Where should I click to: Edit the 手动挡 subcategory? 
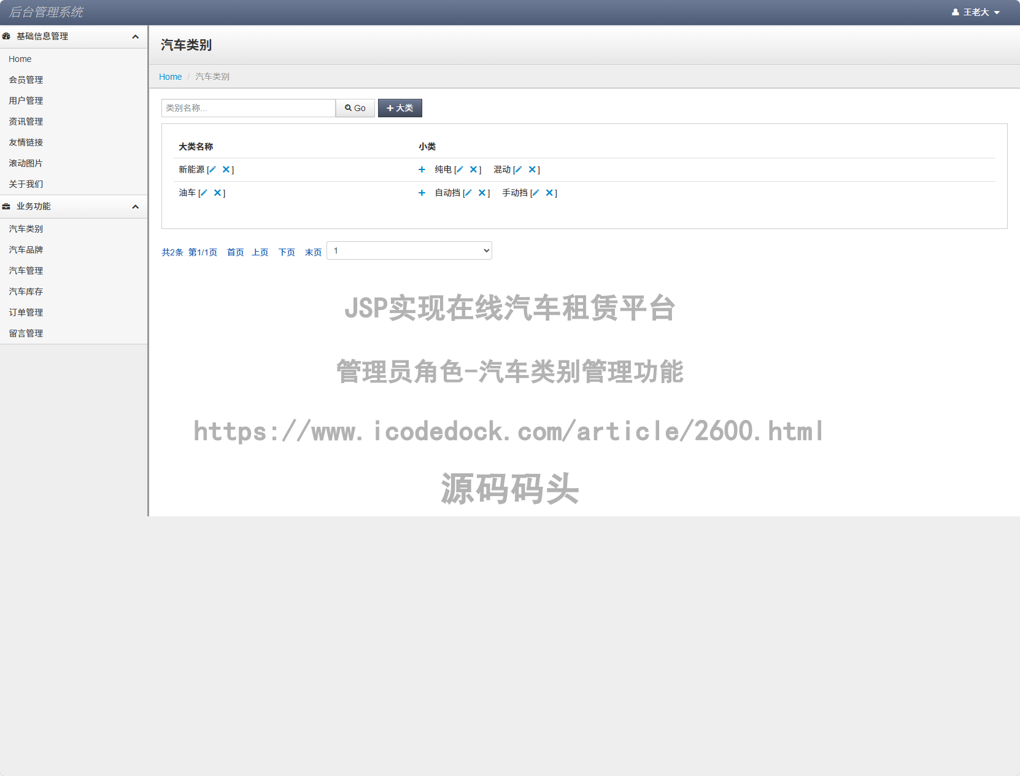[536, 193]
